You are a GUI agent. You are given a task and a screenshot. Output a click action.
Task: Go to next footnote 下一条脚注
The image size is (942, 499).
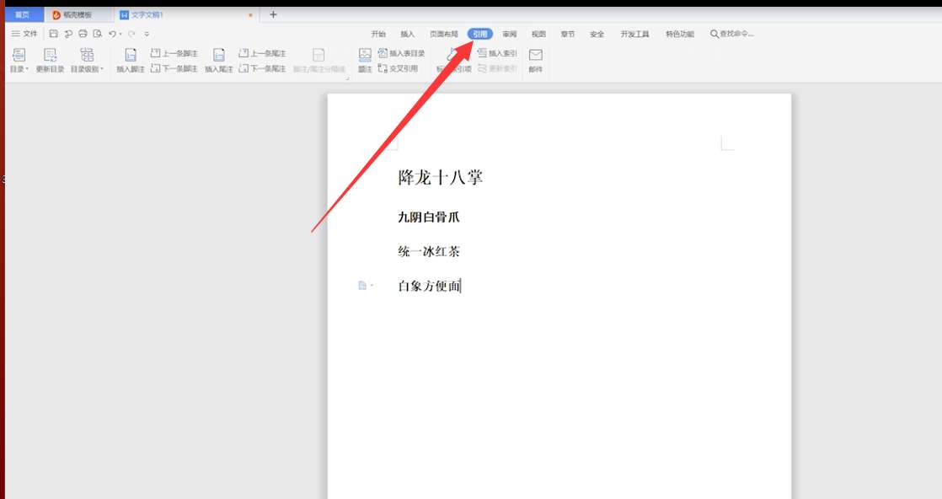point(174,68)
